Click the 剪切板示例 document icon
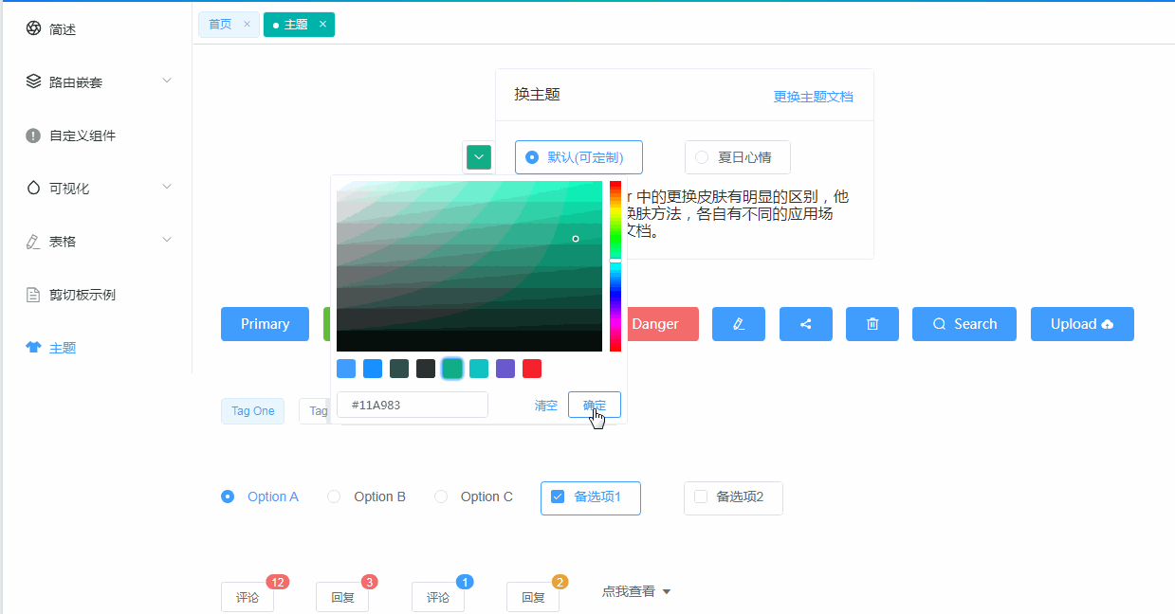Image resolution: width=1175 pixels, height=614 pixels. click(33, 295)
